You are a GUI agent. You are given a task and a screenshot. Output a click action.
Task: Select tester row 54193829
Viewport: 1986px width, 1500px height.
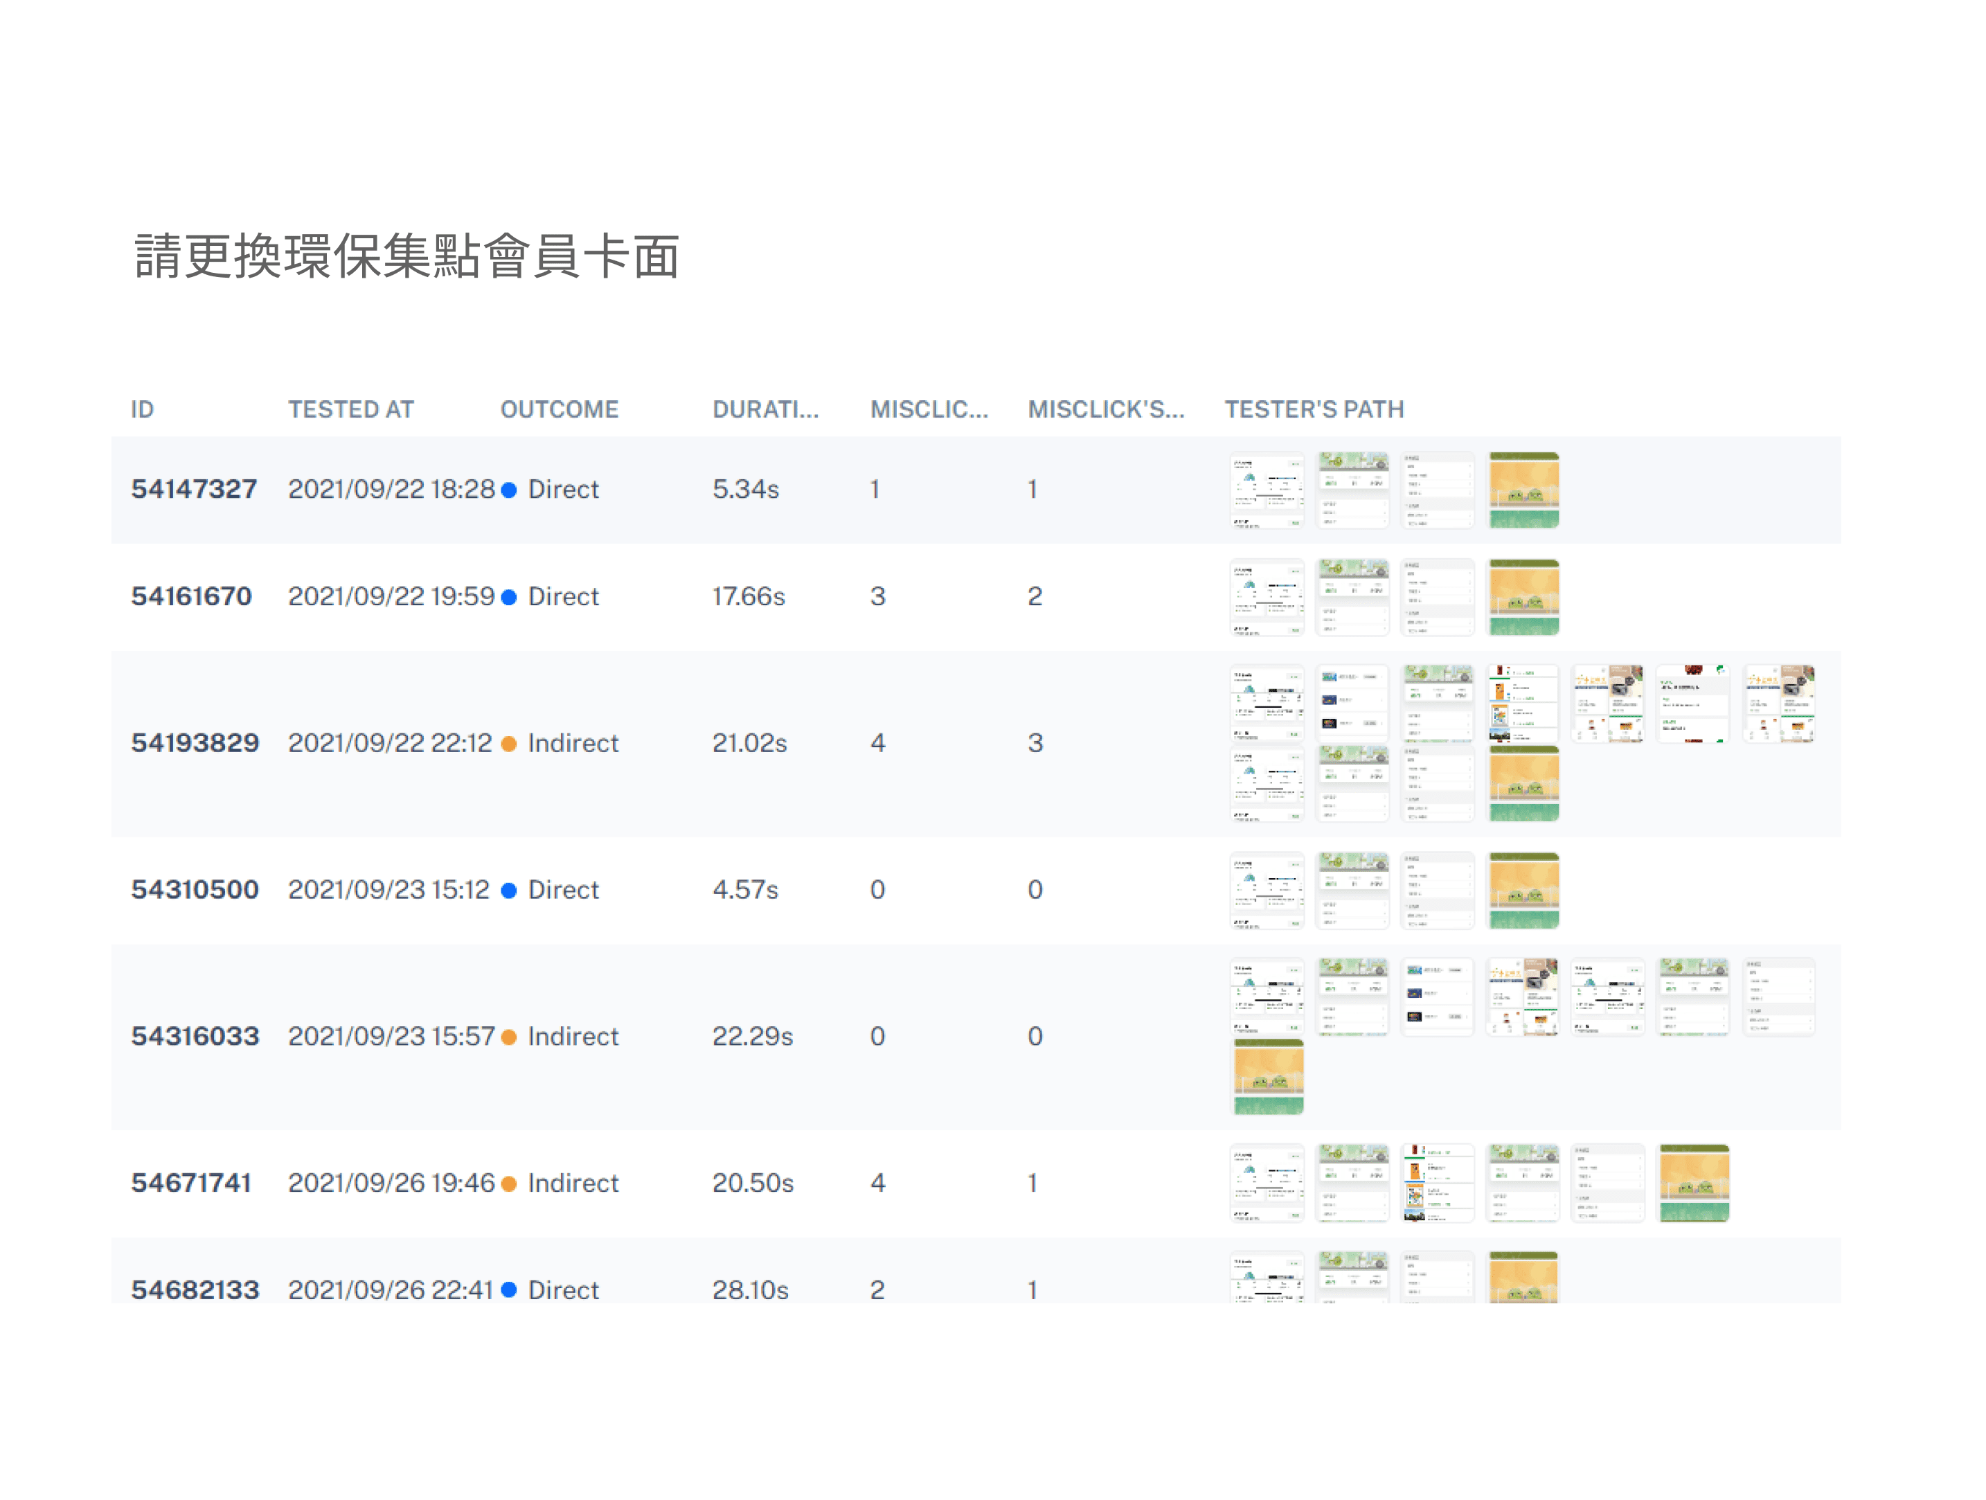(x=195, y=743)
